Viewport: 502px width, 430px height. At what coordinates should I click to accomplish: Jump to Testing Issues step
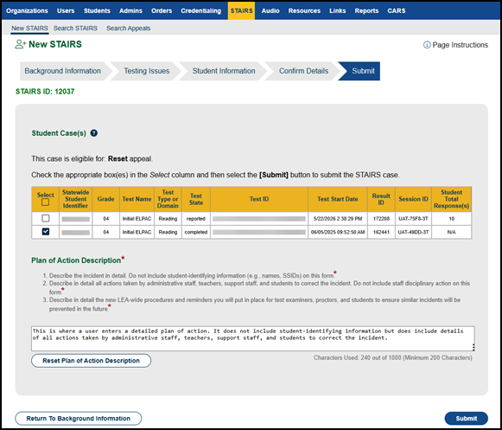[x=147, y=71]
